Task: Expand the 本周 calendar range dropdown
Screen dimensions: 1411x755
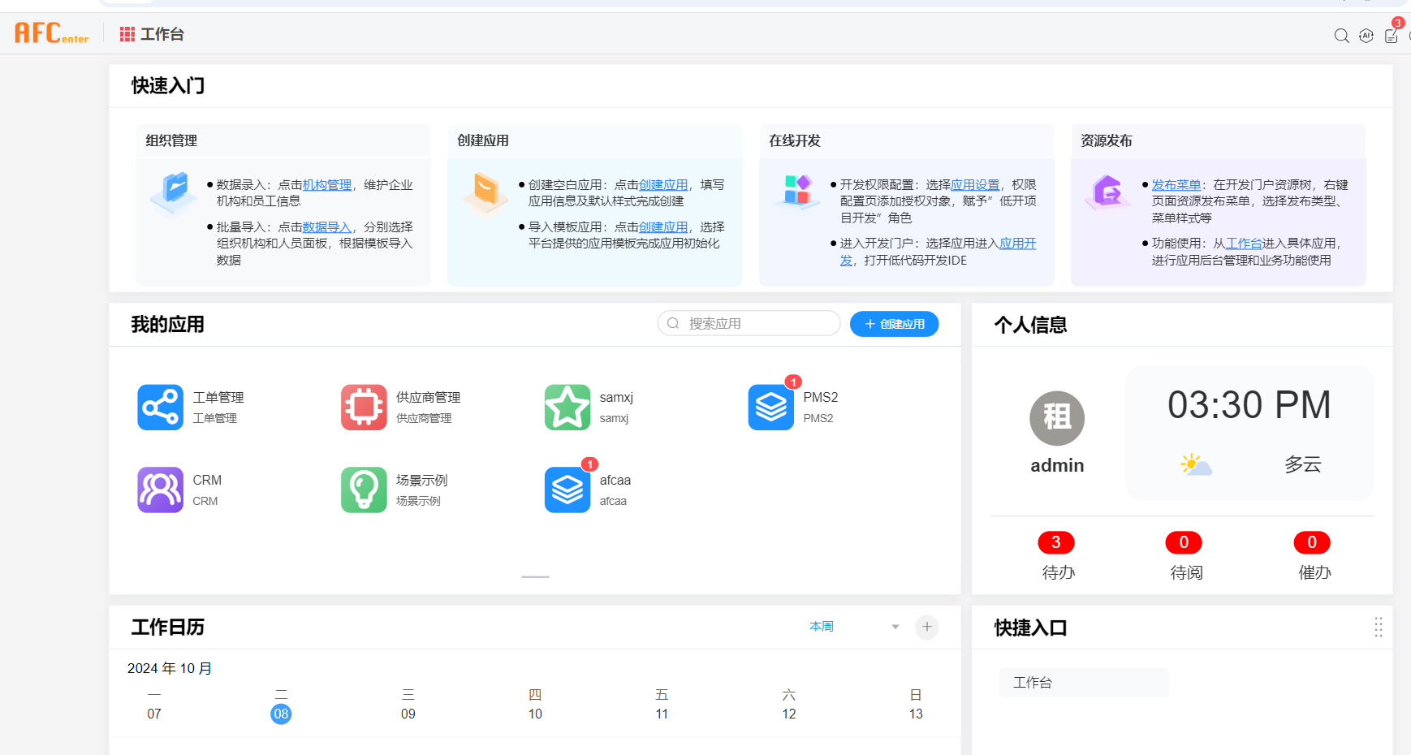Action: click(x=895, y=627)
